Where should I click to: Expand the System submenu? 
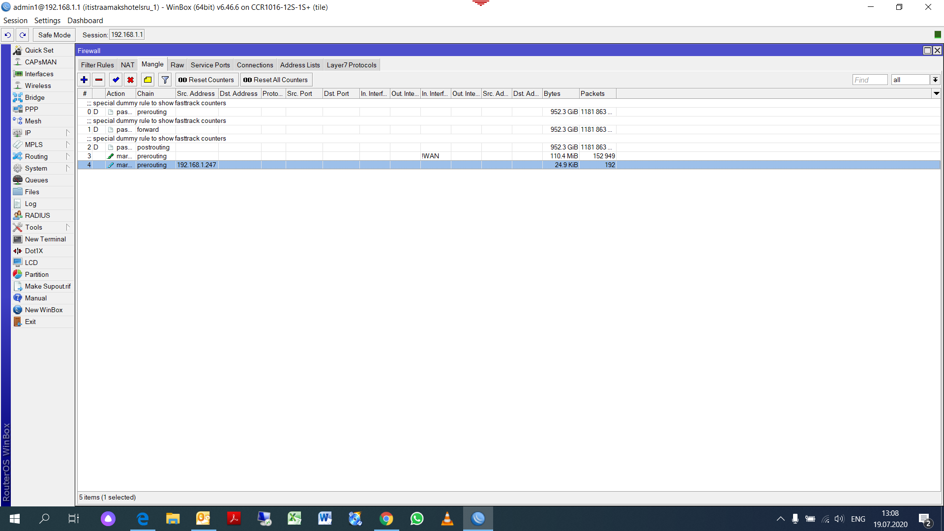tap(43, 168)
